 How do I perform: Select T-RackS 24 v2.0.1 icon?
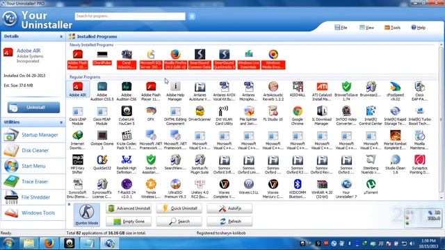point(127,189)
